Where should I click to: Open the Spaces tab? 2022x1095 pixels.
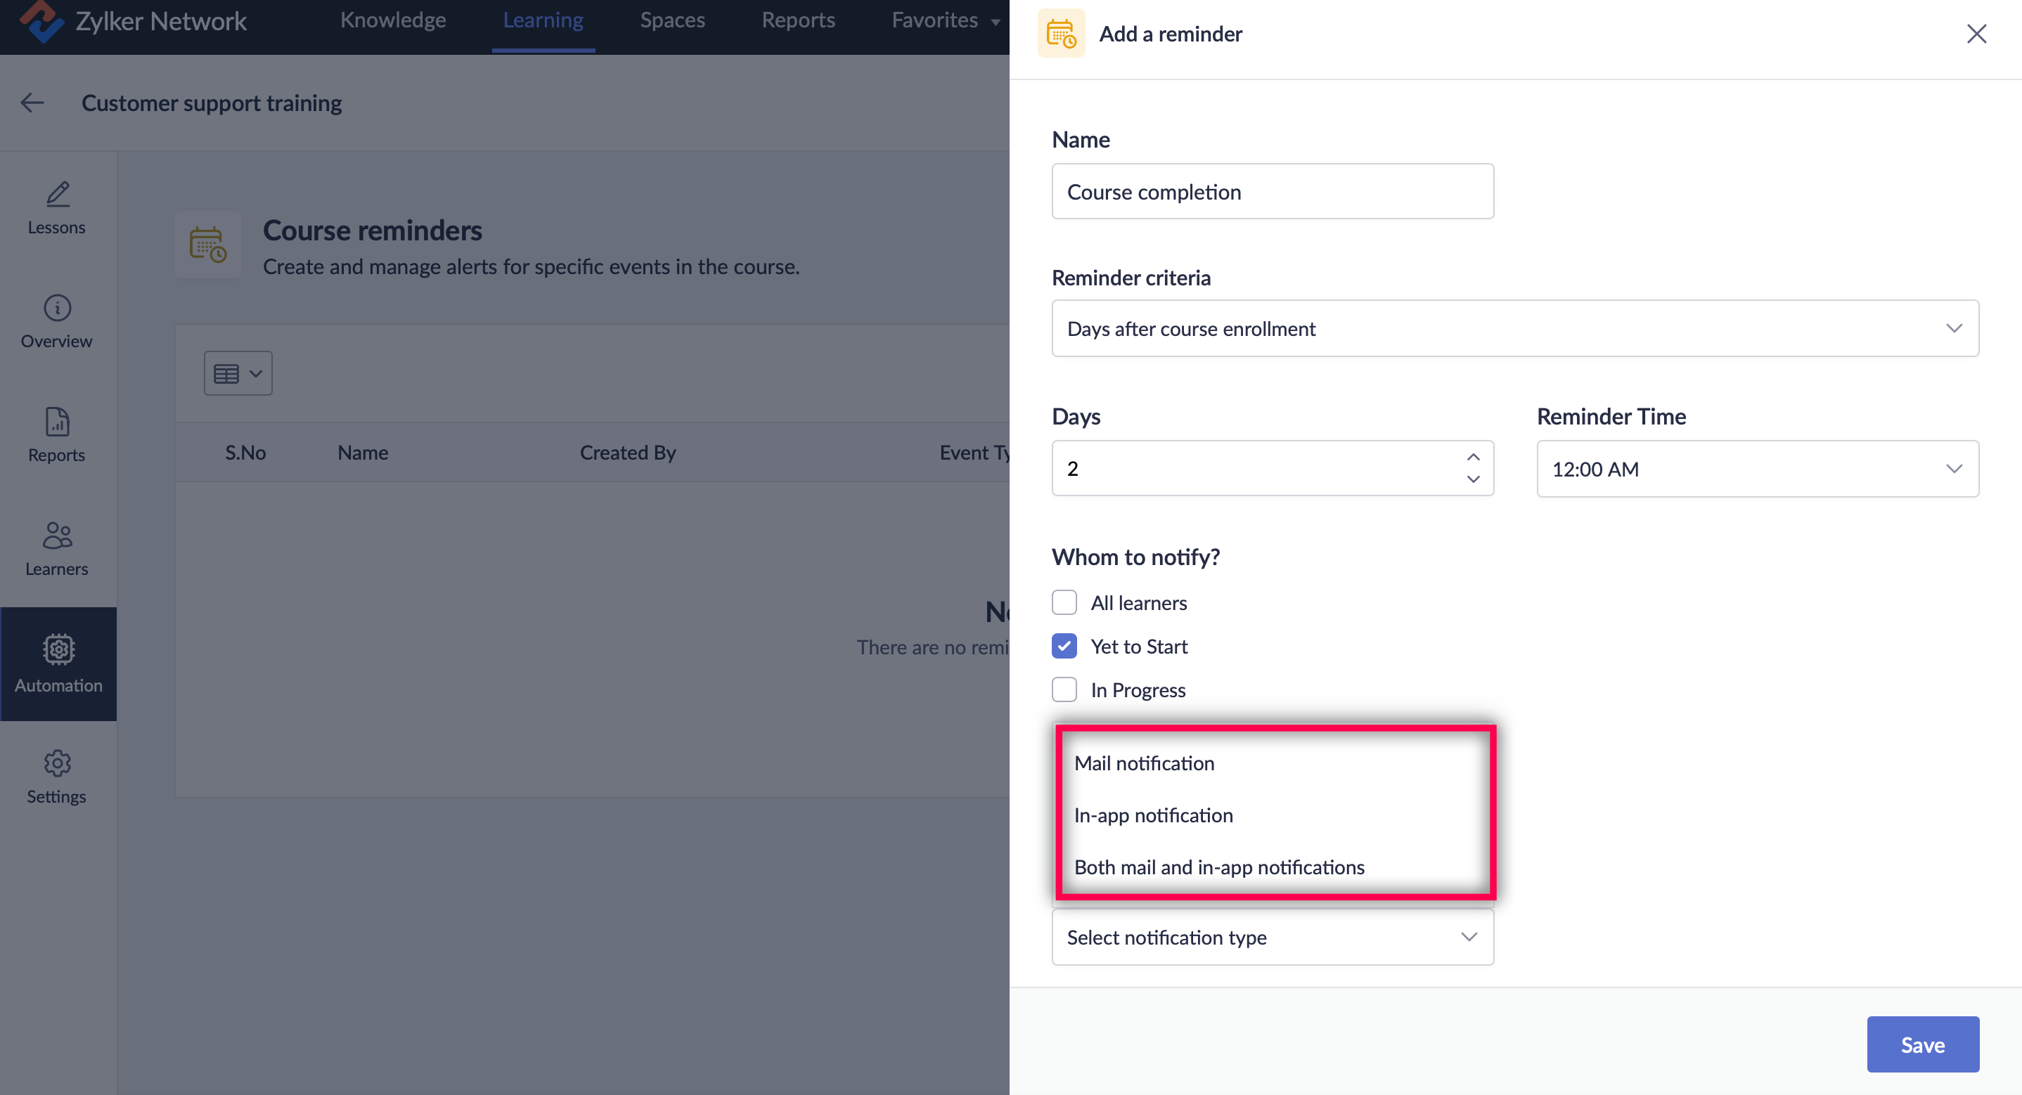(673, 20)
